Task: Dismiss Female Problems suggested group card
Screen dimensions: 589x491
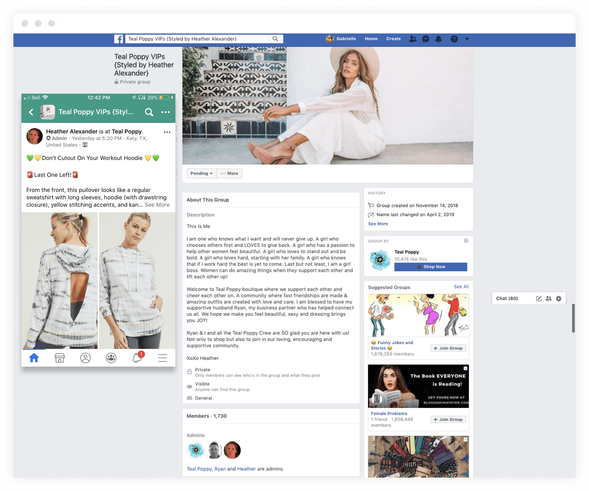Action: pyautogui.click(x=465, y=368)
